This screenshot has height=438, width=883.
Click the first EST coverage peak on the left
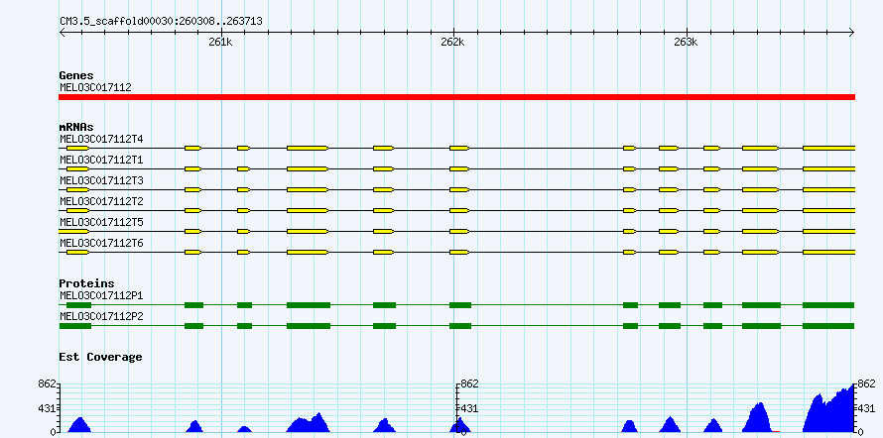coord(79,426)
